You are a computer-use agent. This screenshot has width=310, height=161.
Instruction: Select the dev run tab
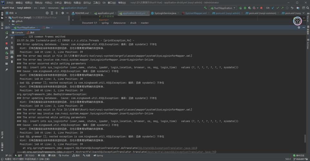pyautogui.click(x=48, y=28)
